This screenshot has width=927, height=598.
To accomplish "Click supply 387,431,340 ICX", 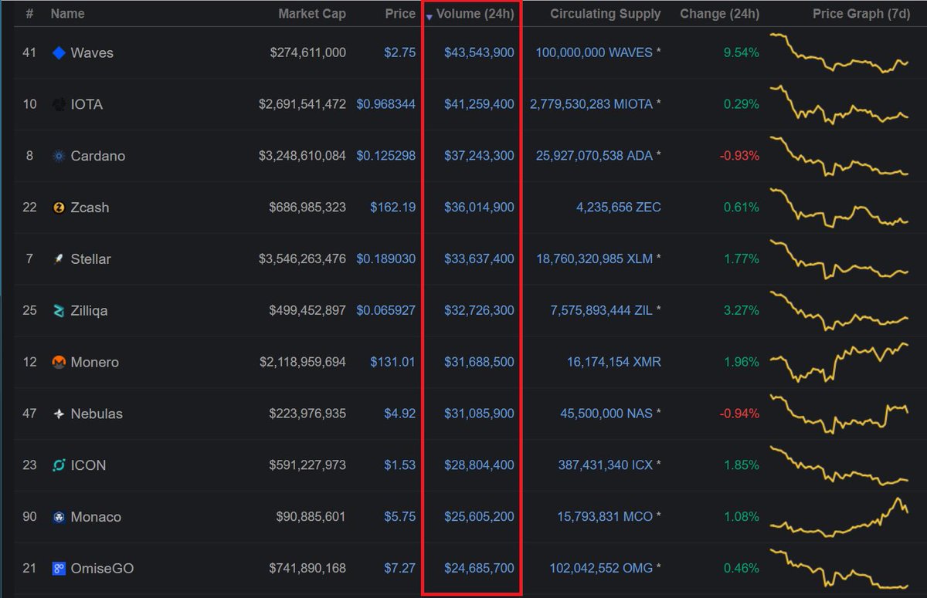I will click(x=606, y=465).
